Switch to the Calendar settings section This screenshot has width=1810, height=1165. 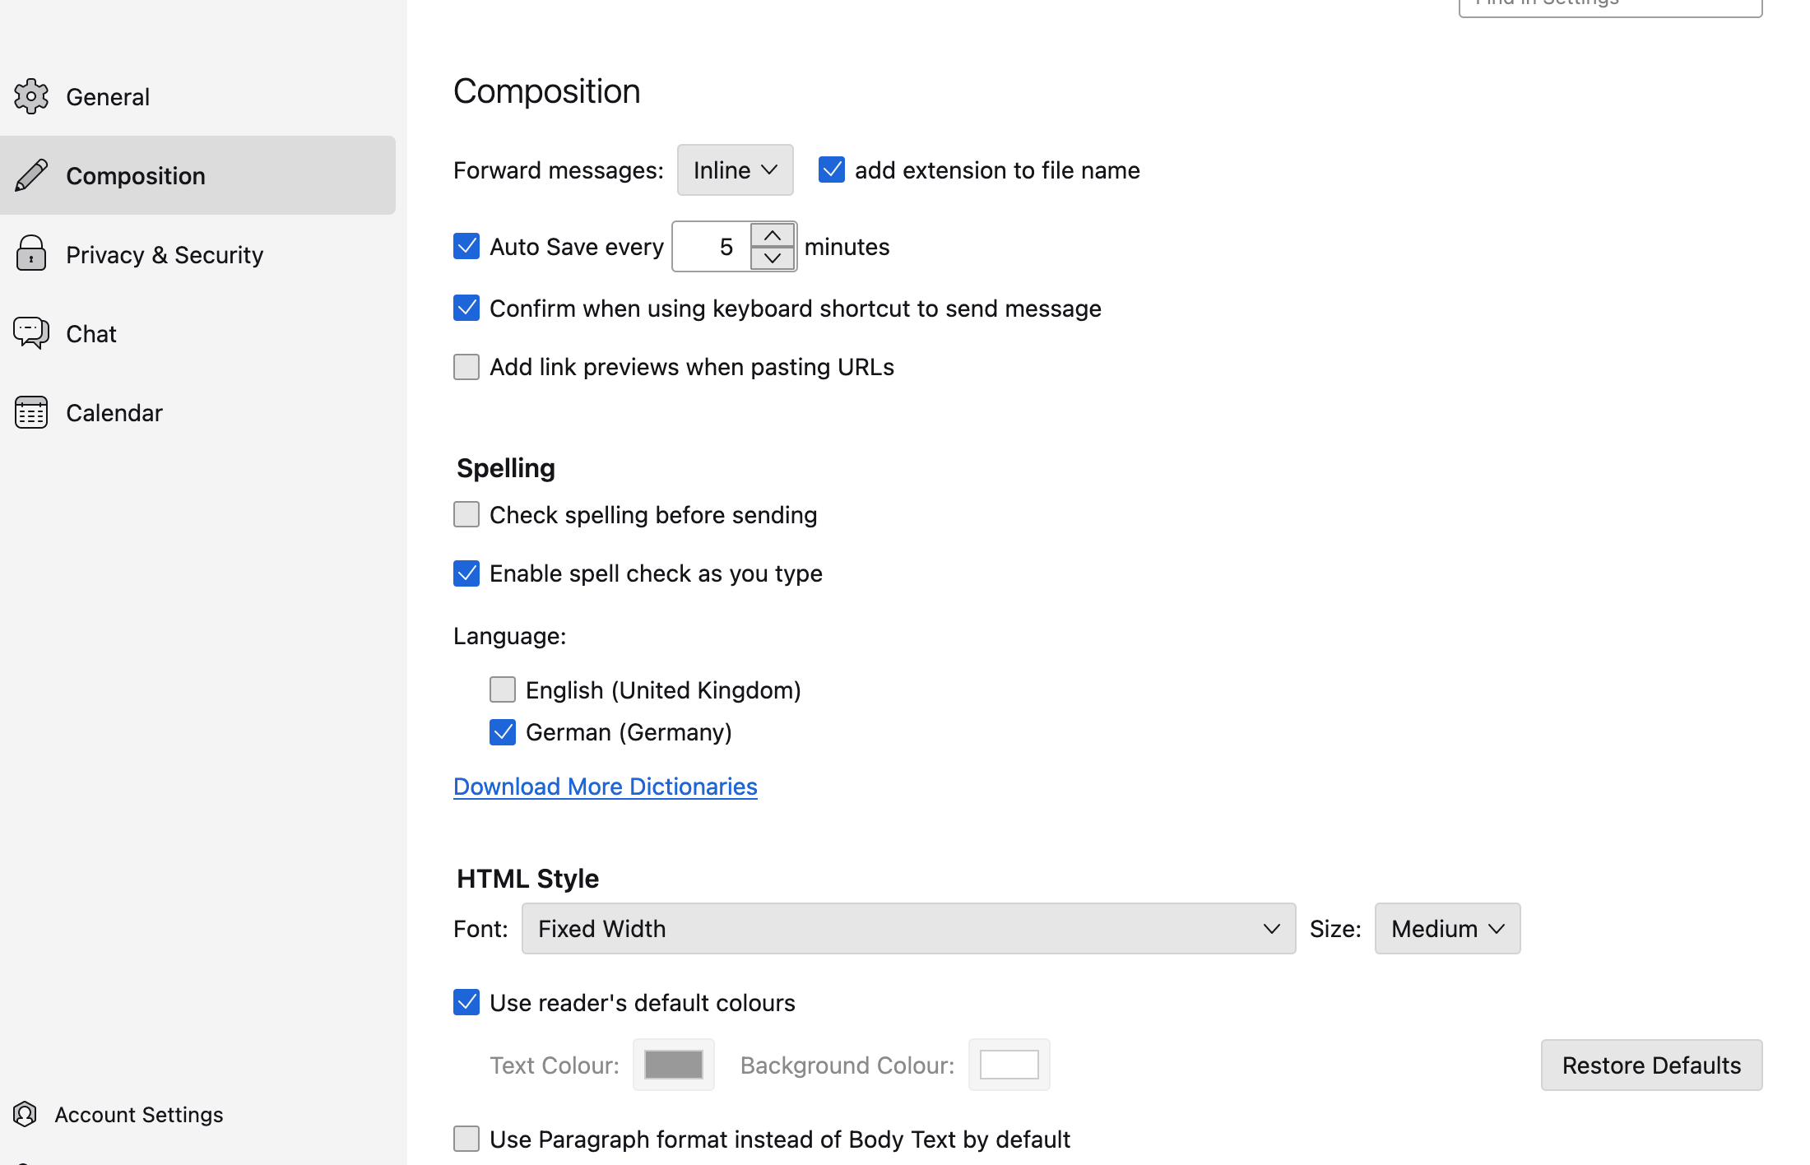(114, 413)
